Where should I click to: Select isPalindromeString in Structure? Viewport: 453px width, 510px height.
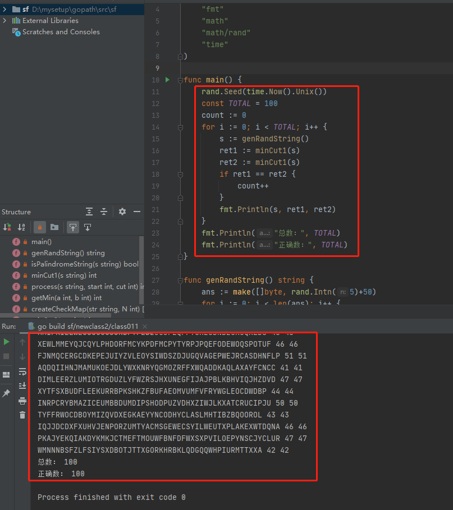85,264
